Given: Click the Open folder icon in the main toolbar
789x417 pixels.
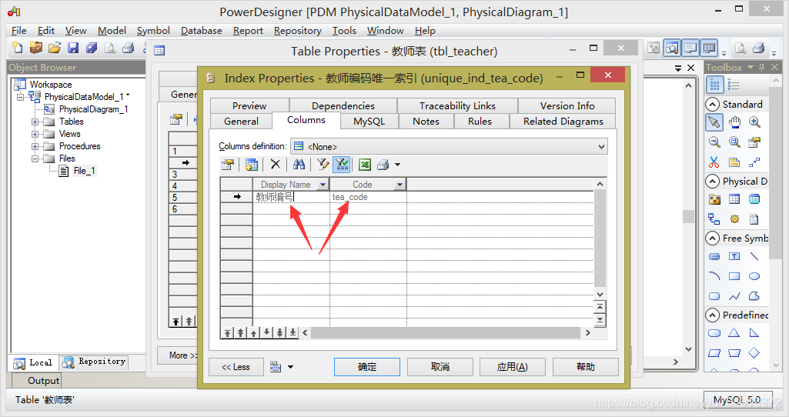Looking at the screenshot, I should [x=55, y=48].
